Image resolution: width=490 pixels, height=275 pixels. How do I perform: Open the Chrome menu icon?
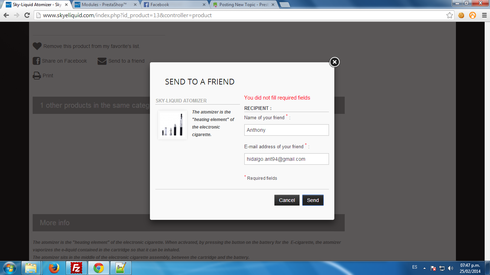pos(484,15)
